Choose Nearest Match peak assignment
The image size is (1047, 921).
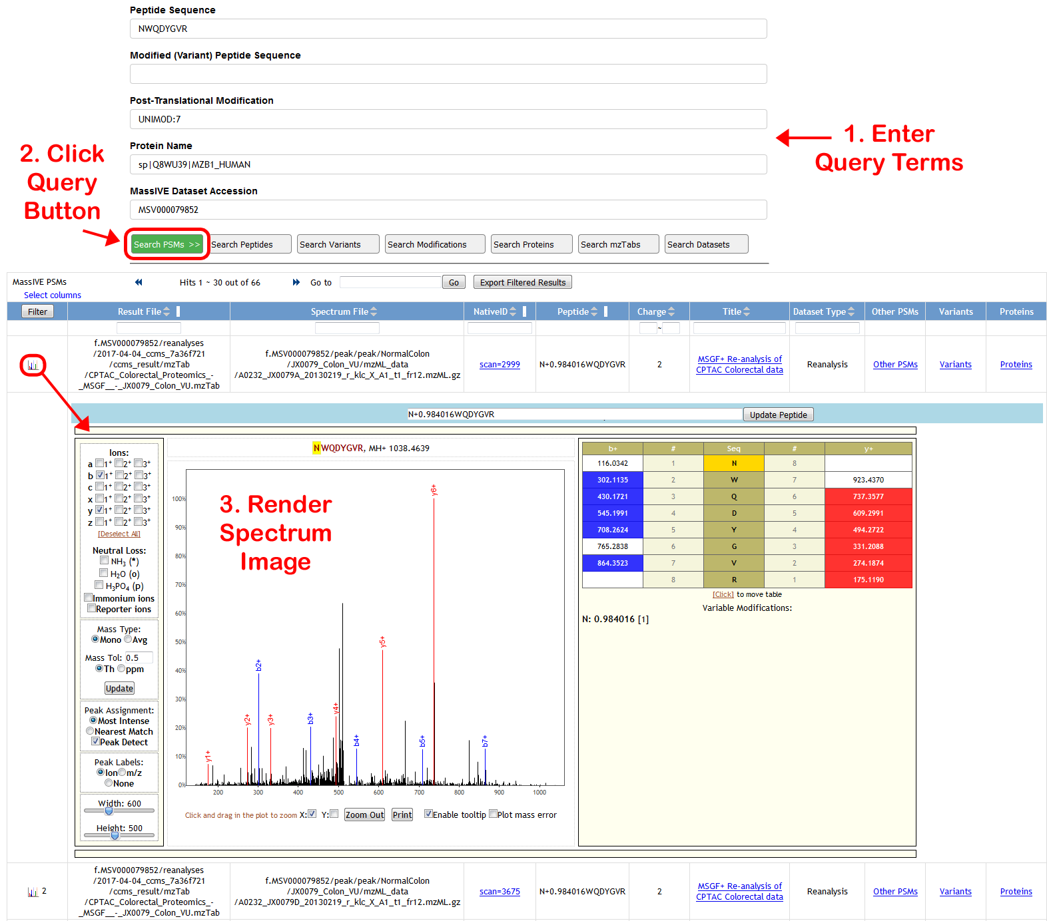pyautogui.click(x=90, y=731)
